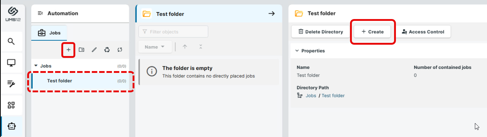Screen dimensions: 487x137
Task: Collapse the Properties section
Action: point(297,51)
